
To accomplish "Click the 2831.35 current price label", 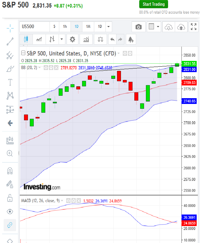I will (x=189, y=64).
